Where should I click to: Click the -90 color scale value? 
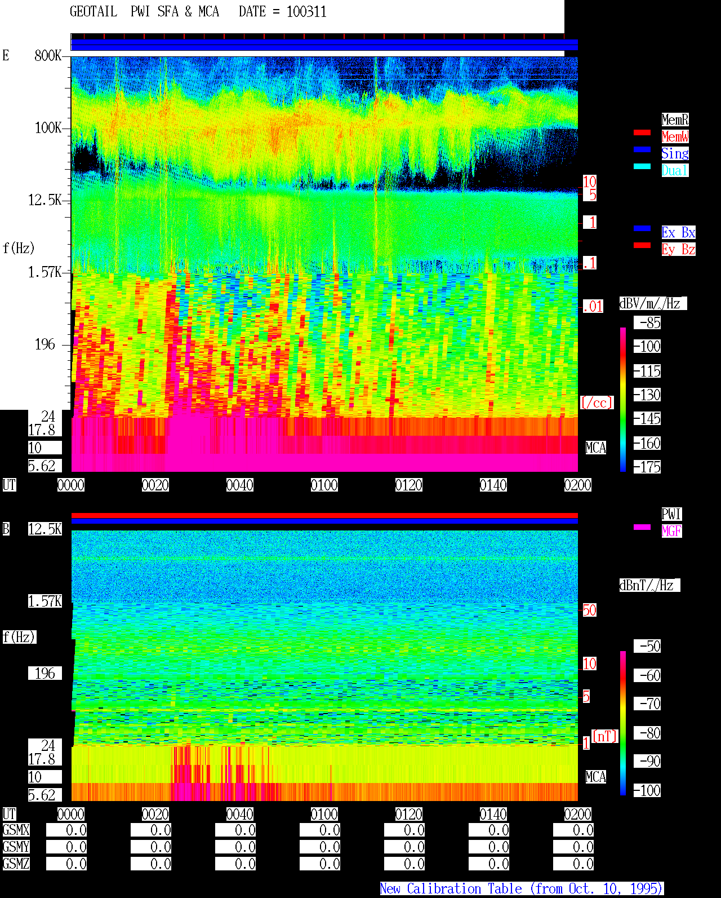(647, 761)
